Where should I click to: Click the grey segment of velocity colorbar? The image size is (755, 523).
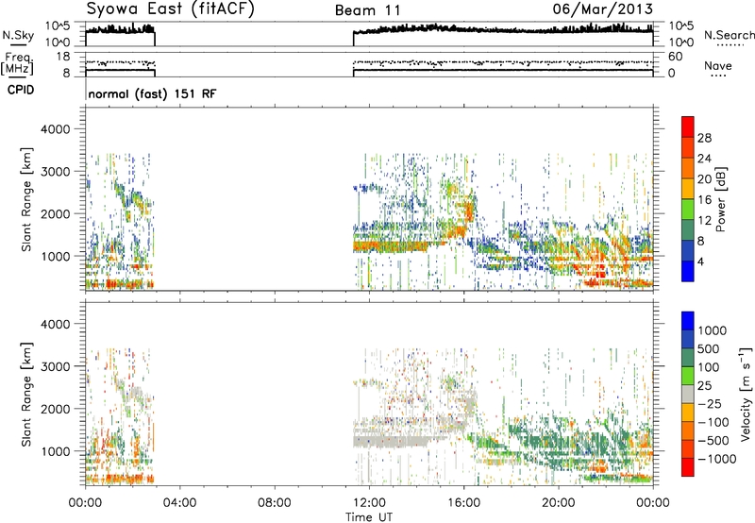(688, 394)
